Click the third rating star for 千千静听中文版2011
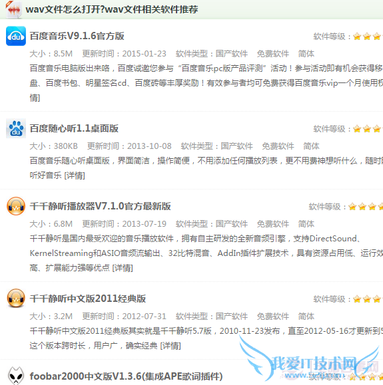 point(376,299)
